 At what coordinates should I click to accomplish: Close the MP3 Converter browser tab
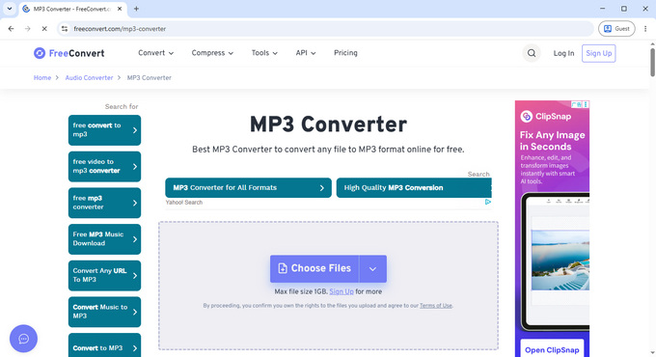point(120,9)
